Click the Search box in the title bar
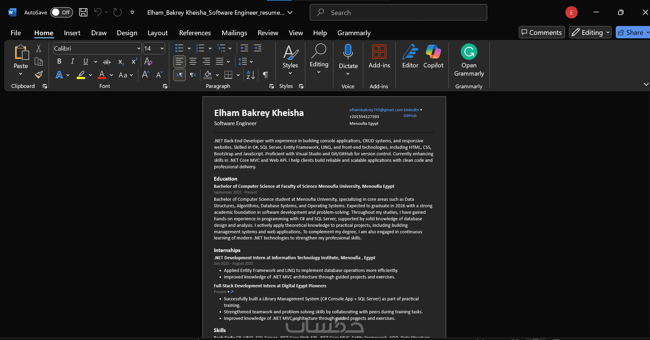This screenshot has width=650, height=340. pos(398,12)
